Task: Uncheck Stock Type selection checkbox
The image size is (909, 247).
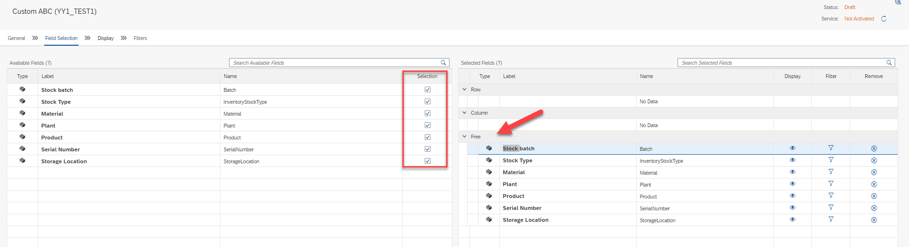Action: coord(428,101)
